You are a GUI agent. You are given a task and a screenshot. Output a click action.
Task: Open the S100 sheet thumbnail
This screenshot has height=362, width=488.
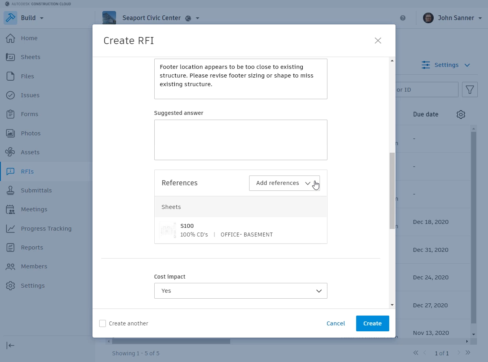pos(168,230)
